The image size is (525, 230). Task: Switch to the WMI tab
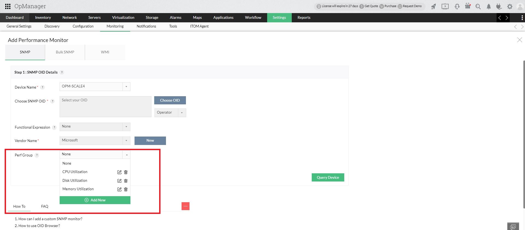105,52
